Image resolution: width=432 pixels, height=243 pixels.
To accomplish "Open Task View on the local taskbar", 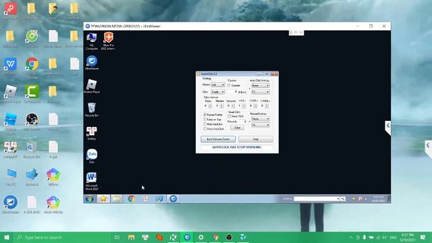I will (x=117, y=237).
